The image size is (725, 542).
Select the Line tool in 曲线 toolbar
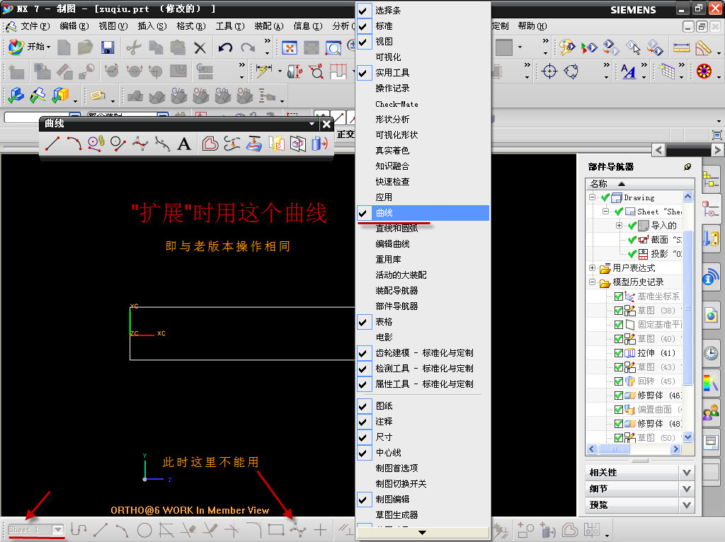pyautogui.click(x=52, y=144)
